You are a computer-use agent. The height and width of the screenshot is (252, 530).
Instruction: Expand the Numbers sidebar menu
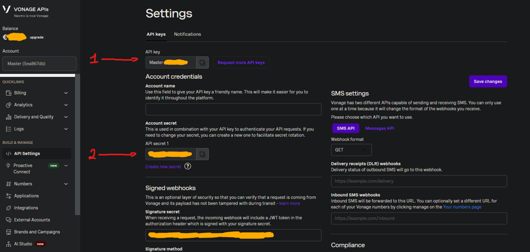37,184
